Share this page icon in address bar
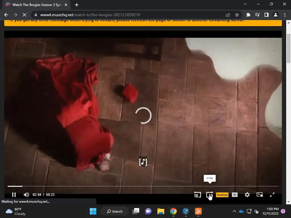This screenshot has height=218, width=291. pos(228,15)
